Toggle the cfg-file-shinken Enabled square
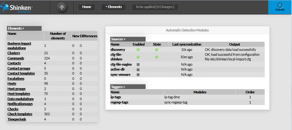Viewport: 292px width, 130px height. click(x=138, y=57)
